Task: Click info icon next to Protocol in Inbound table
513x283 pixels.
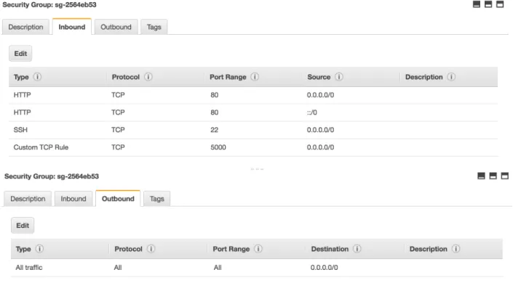Action: point(148,77)
